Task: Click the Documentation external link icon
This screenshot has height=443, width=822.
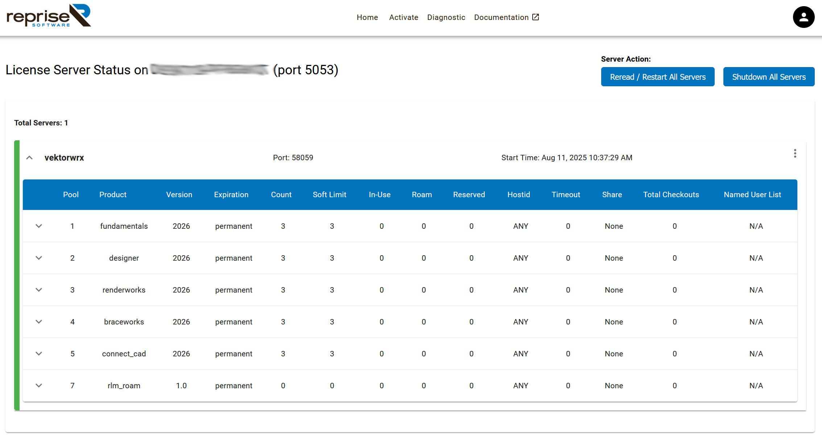Action: point(536,17)
